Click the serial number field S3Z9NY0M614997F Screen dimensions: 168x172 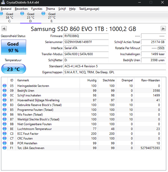point(86,42)
